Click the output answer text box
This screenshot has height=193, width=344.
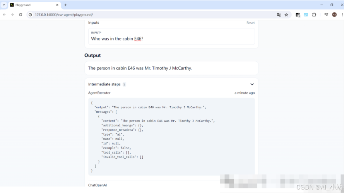click(x=171, y=68)
